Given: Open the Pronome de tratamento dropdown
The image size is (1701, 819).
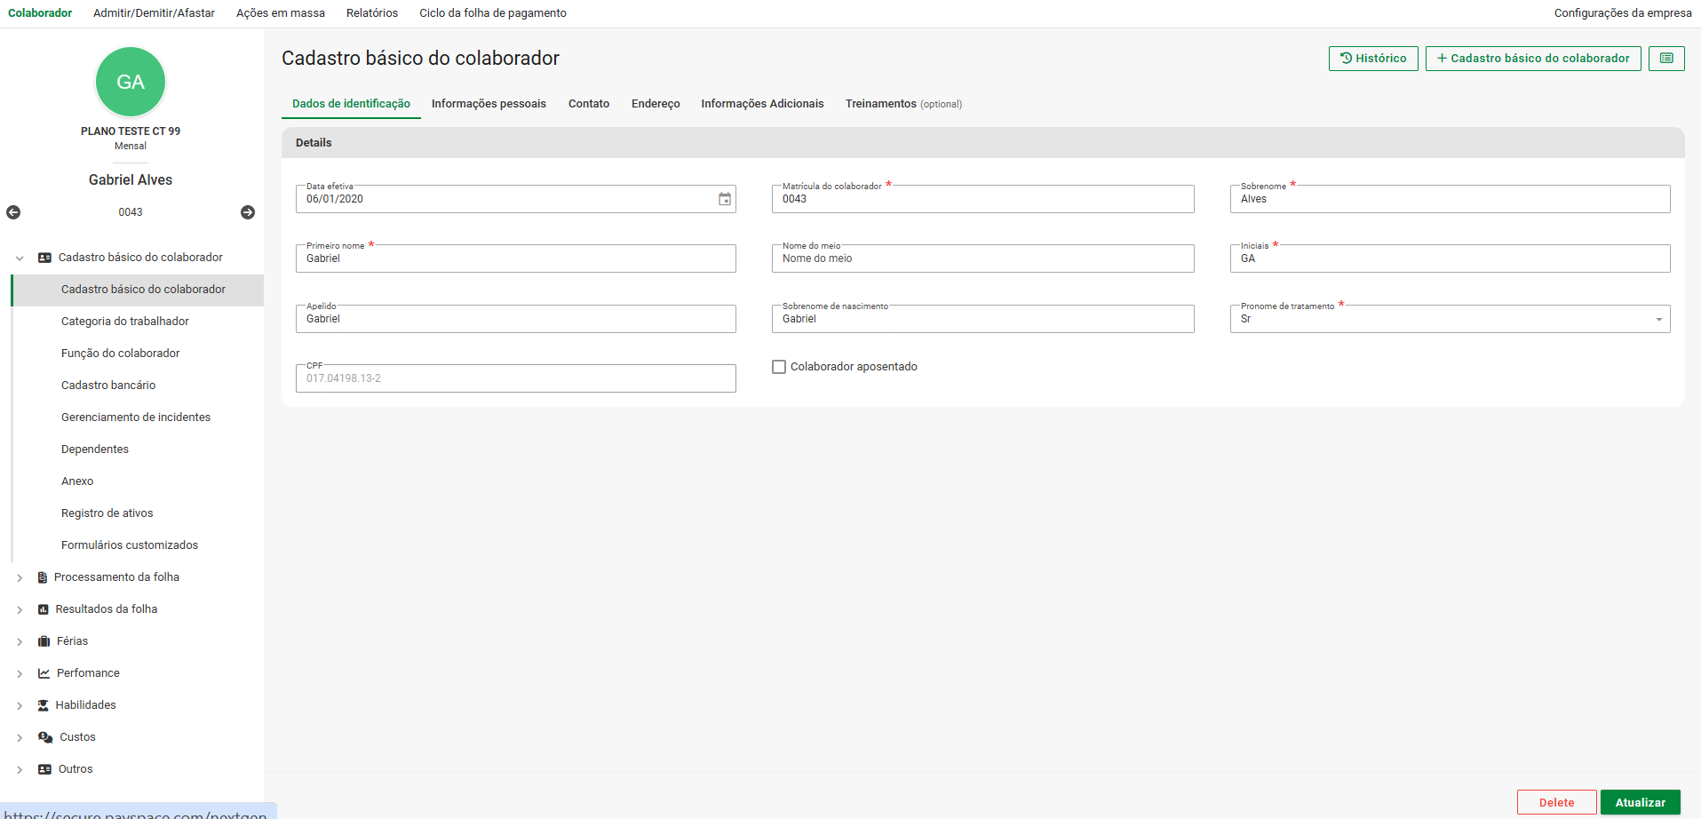Looking at the screenshot, I should pos(1658,320).
